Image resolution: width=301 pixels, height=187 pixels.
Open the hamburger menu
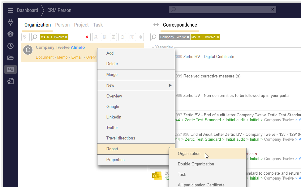click(x=11, y=10)
